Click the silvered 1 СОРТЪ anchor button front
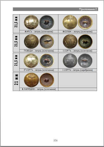 pyautogui.click(x=70, y=61)
